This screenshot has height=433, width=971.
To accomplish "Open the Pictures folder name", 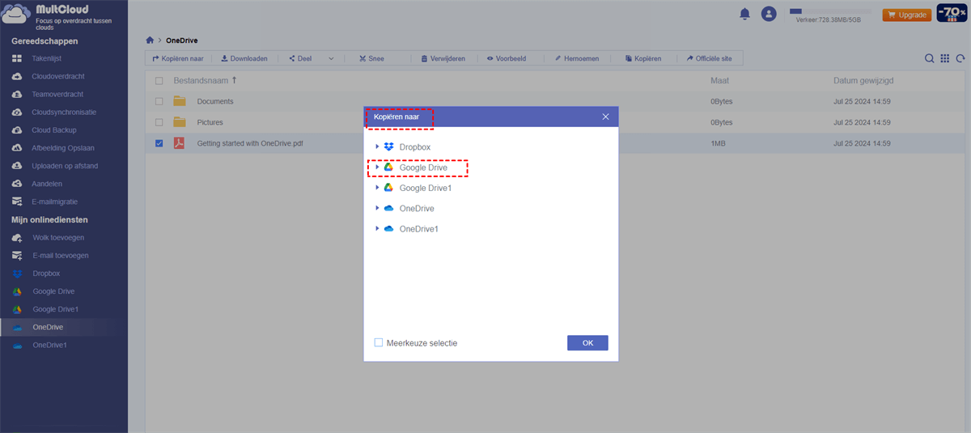I will coord(210,122).
